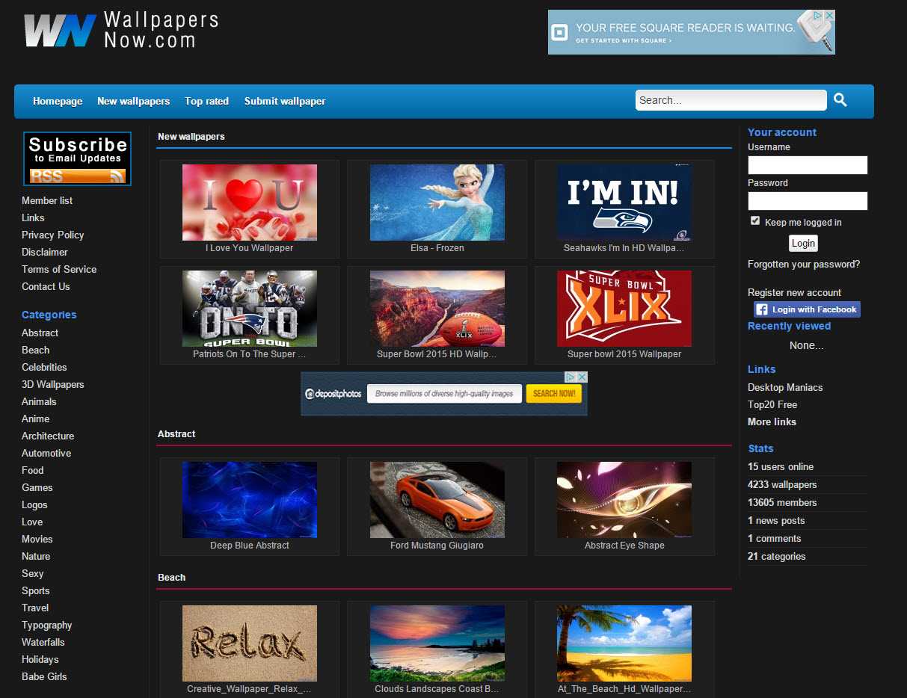This screenshot has width=907, height=698.
Task: Click into the Username field
Action: click(808, 165)
